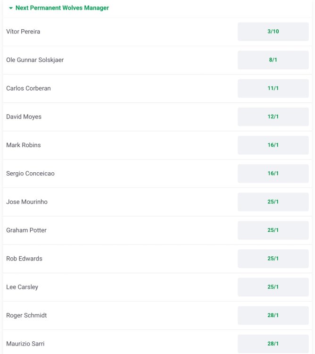
Task: Select Rob Edwards 25/1 odds
Action: click(x=273, y=258)
